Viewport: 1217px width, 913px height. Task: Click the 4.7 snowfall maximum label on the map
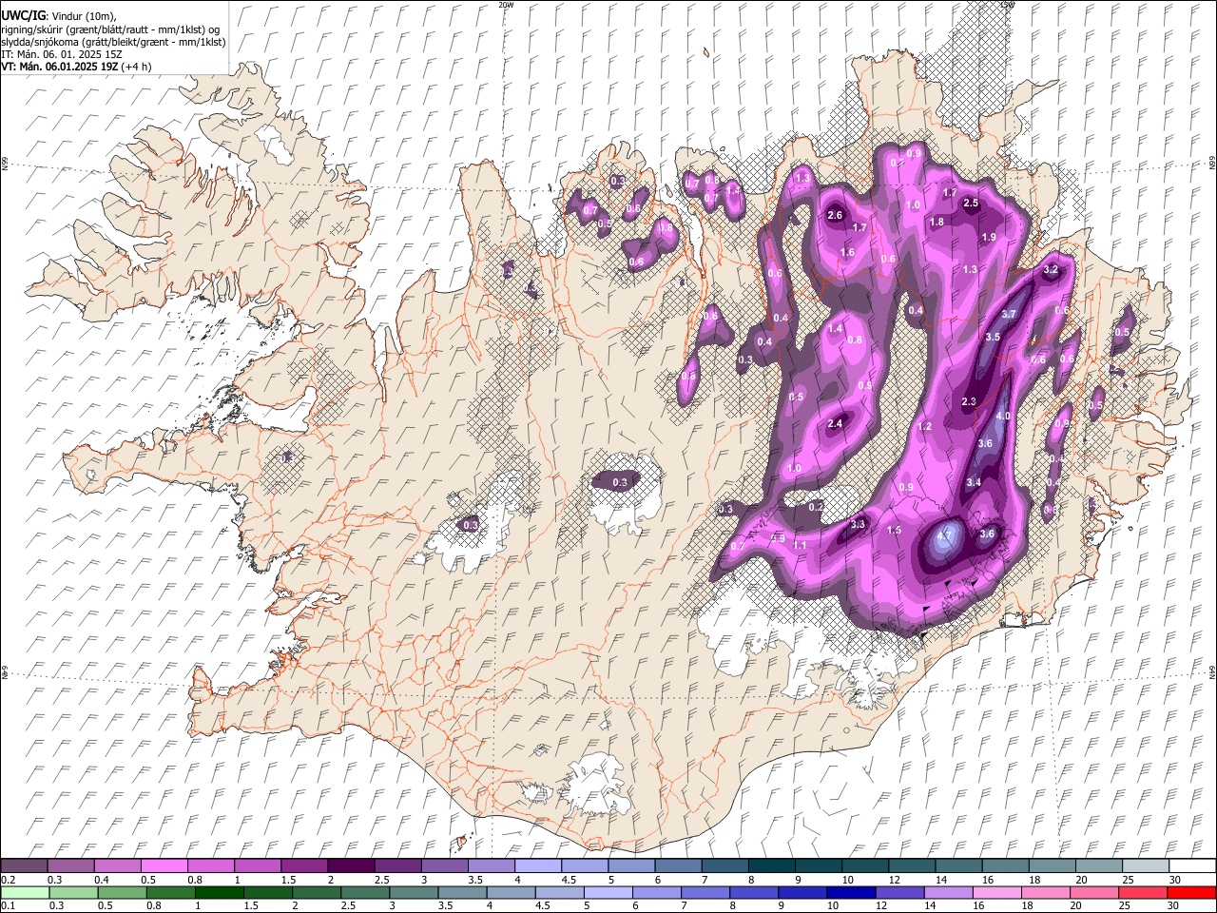pos(944,535)
